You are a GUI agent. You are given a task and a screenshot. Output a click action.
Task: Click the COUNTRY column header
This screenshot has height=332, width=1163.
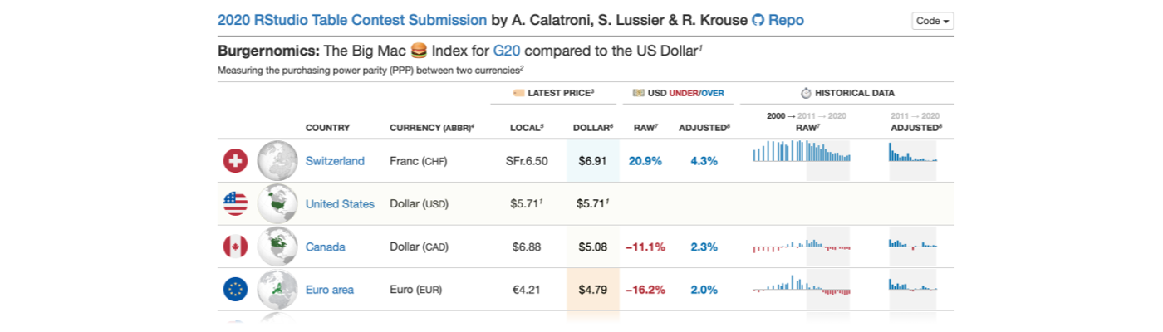click(327, 128)
